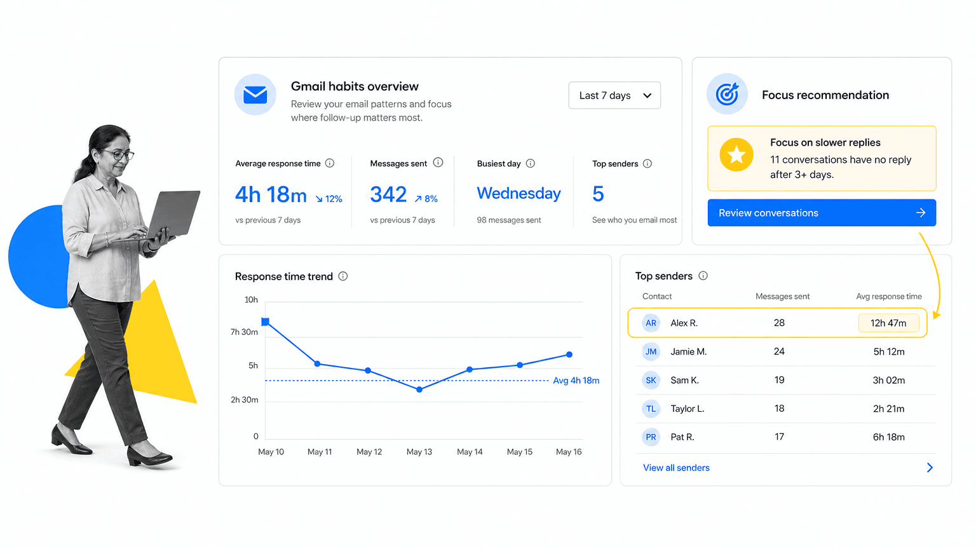Click the Focus recommendation target icon
The height and width of the screenshot is (549, 976).
pyautogui.click(x=727, y=94)
